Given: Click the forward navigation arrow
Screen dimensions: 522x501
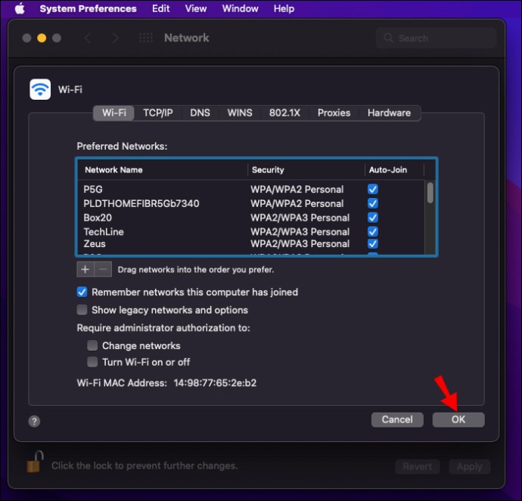Looking at the screenshot, I should 115,38.
